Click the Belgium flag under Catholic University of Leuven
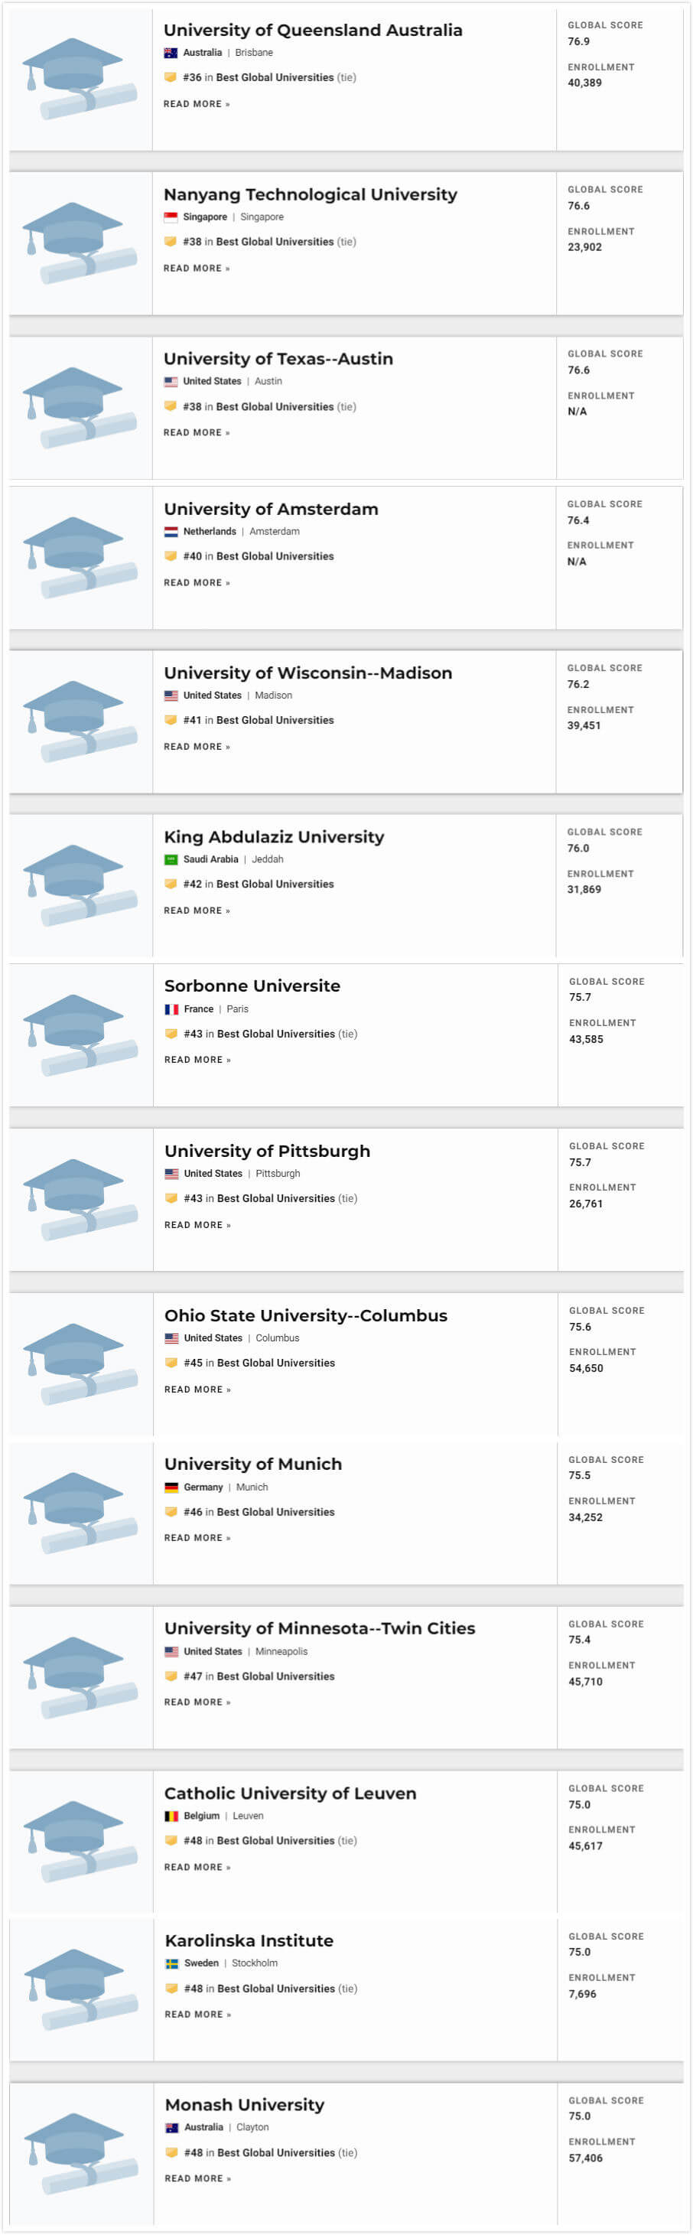The height and width of the screenshot is (2235, 693). [172, 1816]
